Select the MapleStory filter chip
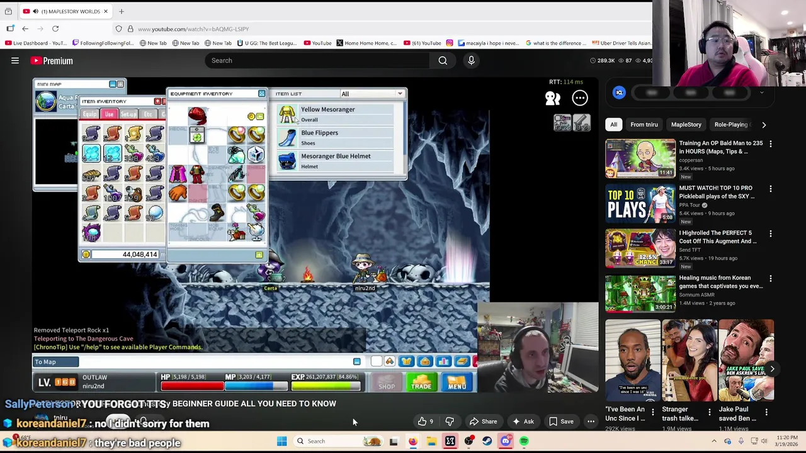Screen dimensions: 806x453 (686, 125)
